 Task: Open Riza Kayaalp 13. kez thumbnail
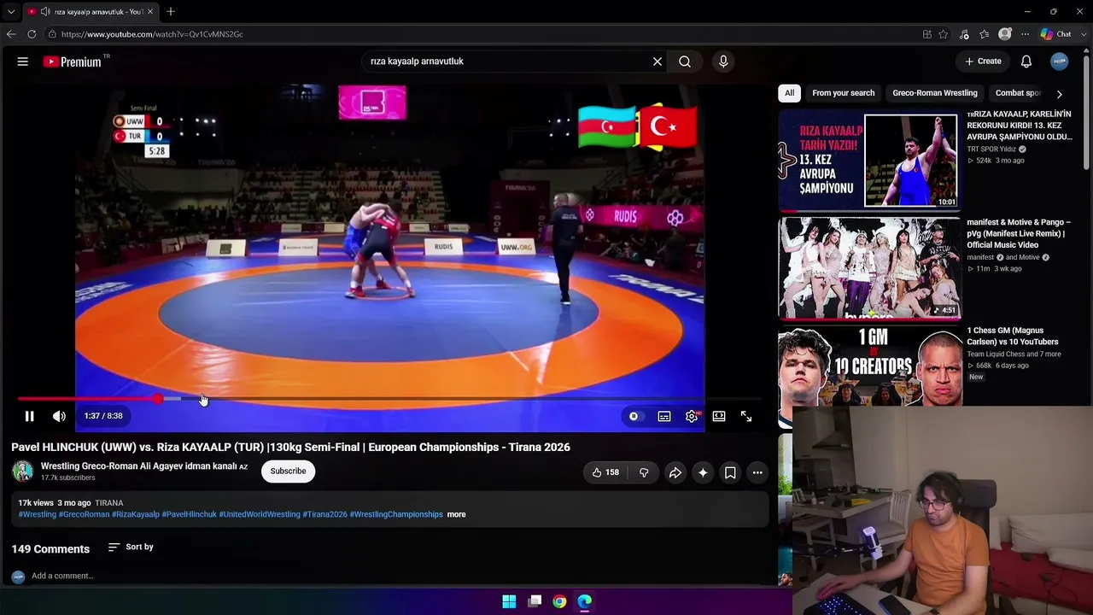pos(869,160)
